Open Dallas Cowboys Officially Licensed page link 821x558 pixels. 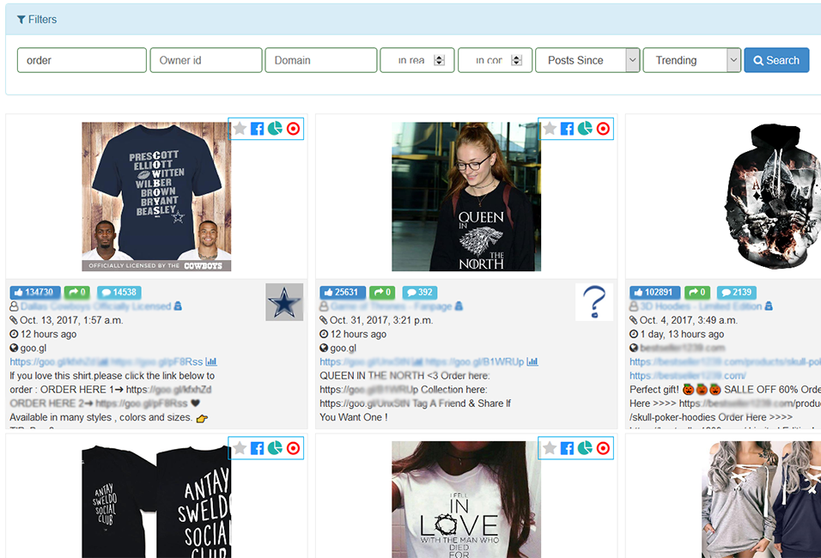96,306
